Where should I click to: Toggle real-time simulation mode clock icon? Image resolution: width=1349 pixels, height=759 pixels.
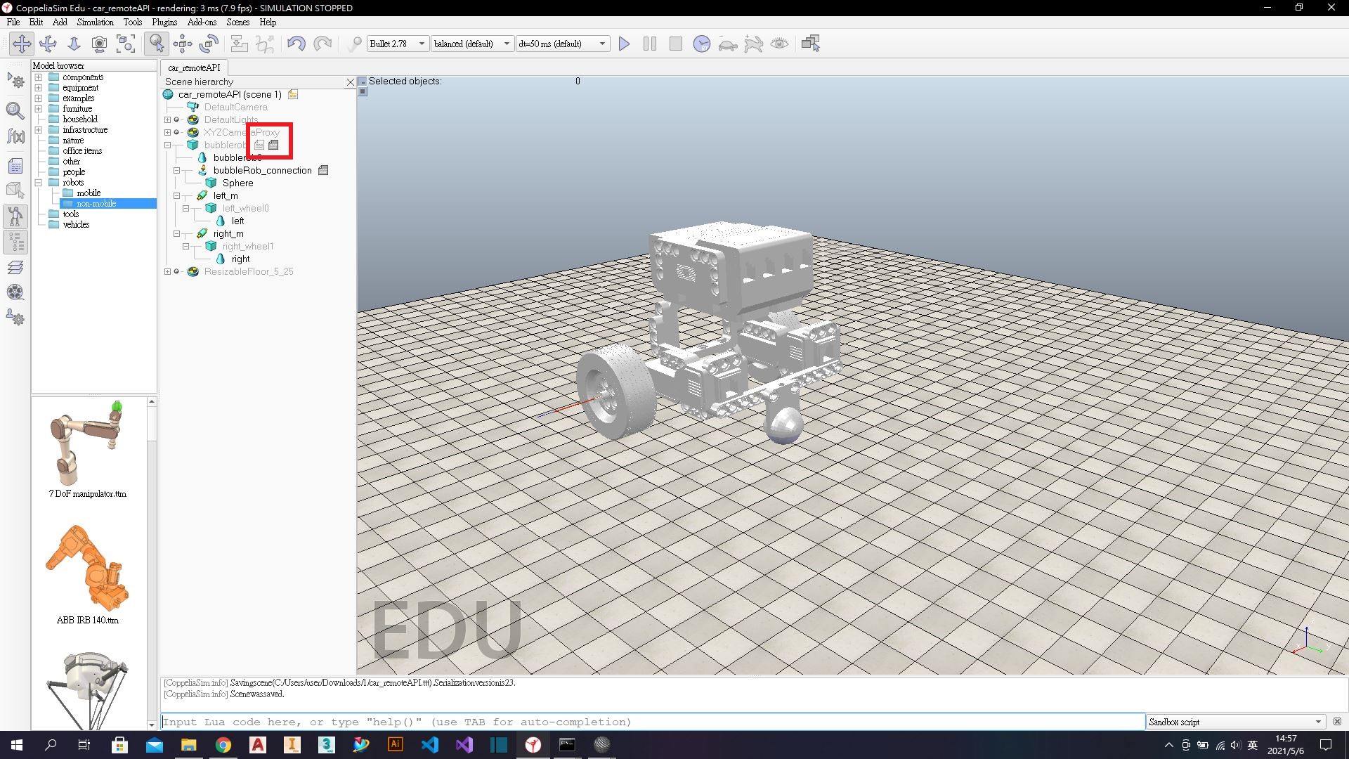pyautogui.click(x=701, y=44)
